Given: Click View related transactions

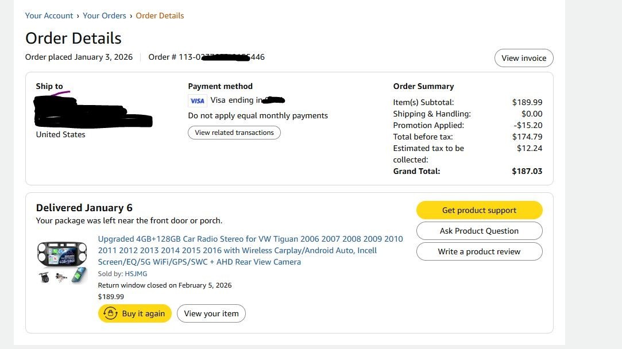Looking at the screenshot, I should [234, 133].
